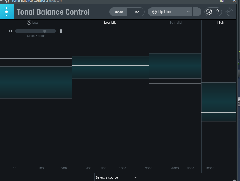Select the High-Mid band header
Screen dimensions: 240x181
coord(175,22)
